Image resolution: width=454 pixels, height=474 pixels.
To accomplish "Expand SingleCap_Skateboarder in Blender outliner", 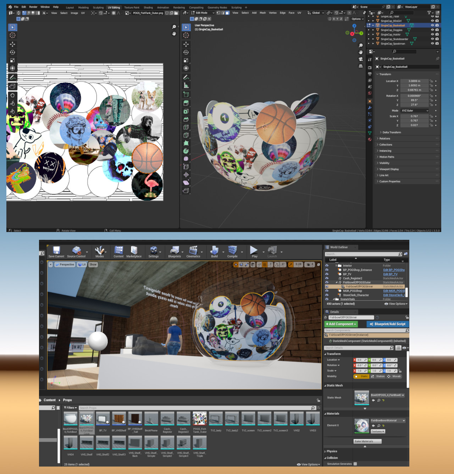I will coord(373,39).
